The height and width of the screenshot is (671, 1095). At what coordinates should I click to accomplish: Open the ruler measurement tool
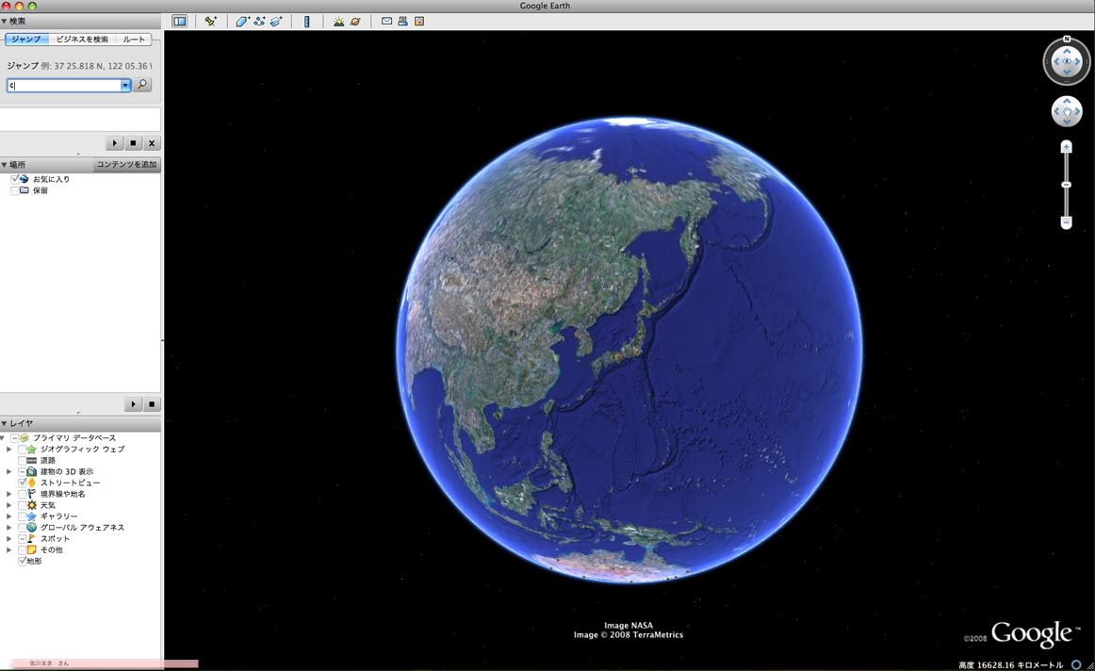coord(306,21)
